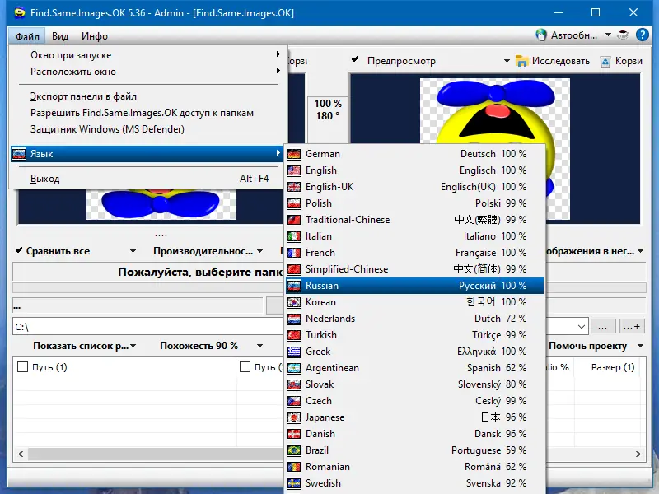Toggle the Сравнить все checkmark

click(x=19, y=250)
